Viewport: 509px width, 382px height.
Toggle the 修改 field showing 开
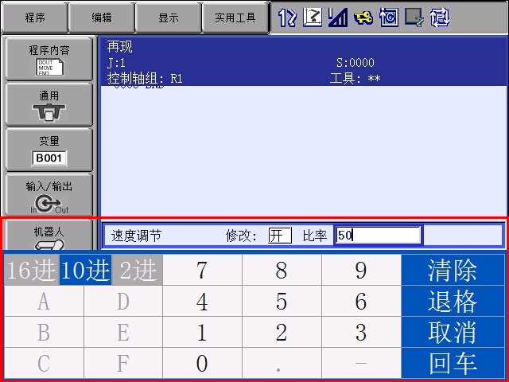[x=279, y=236]
